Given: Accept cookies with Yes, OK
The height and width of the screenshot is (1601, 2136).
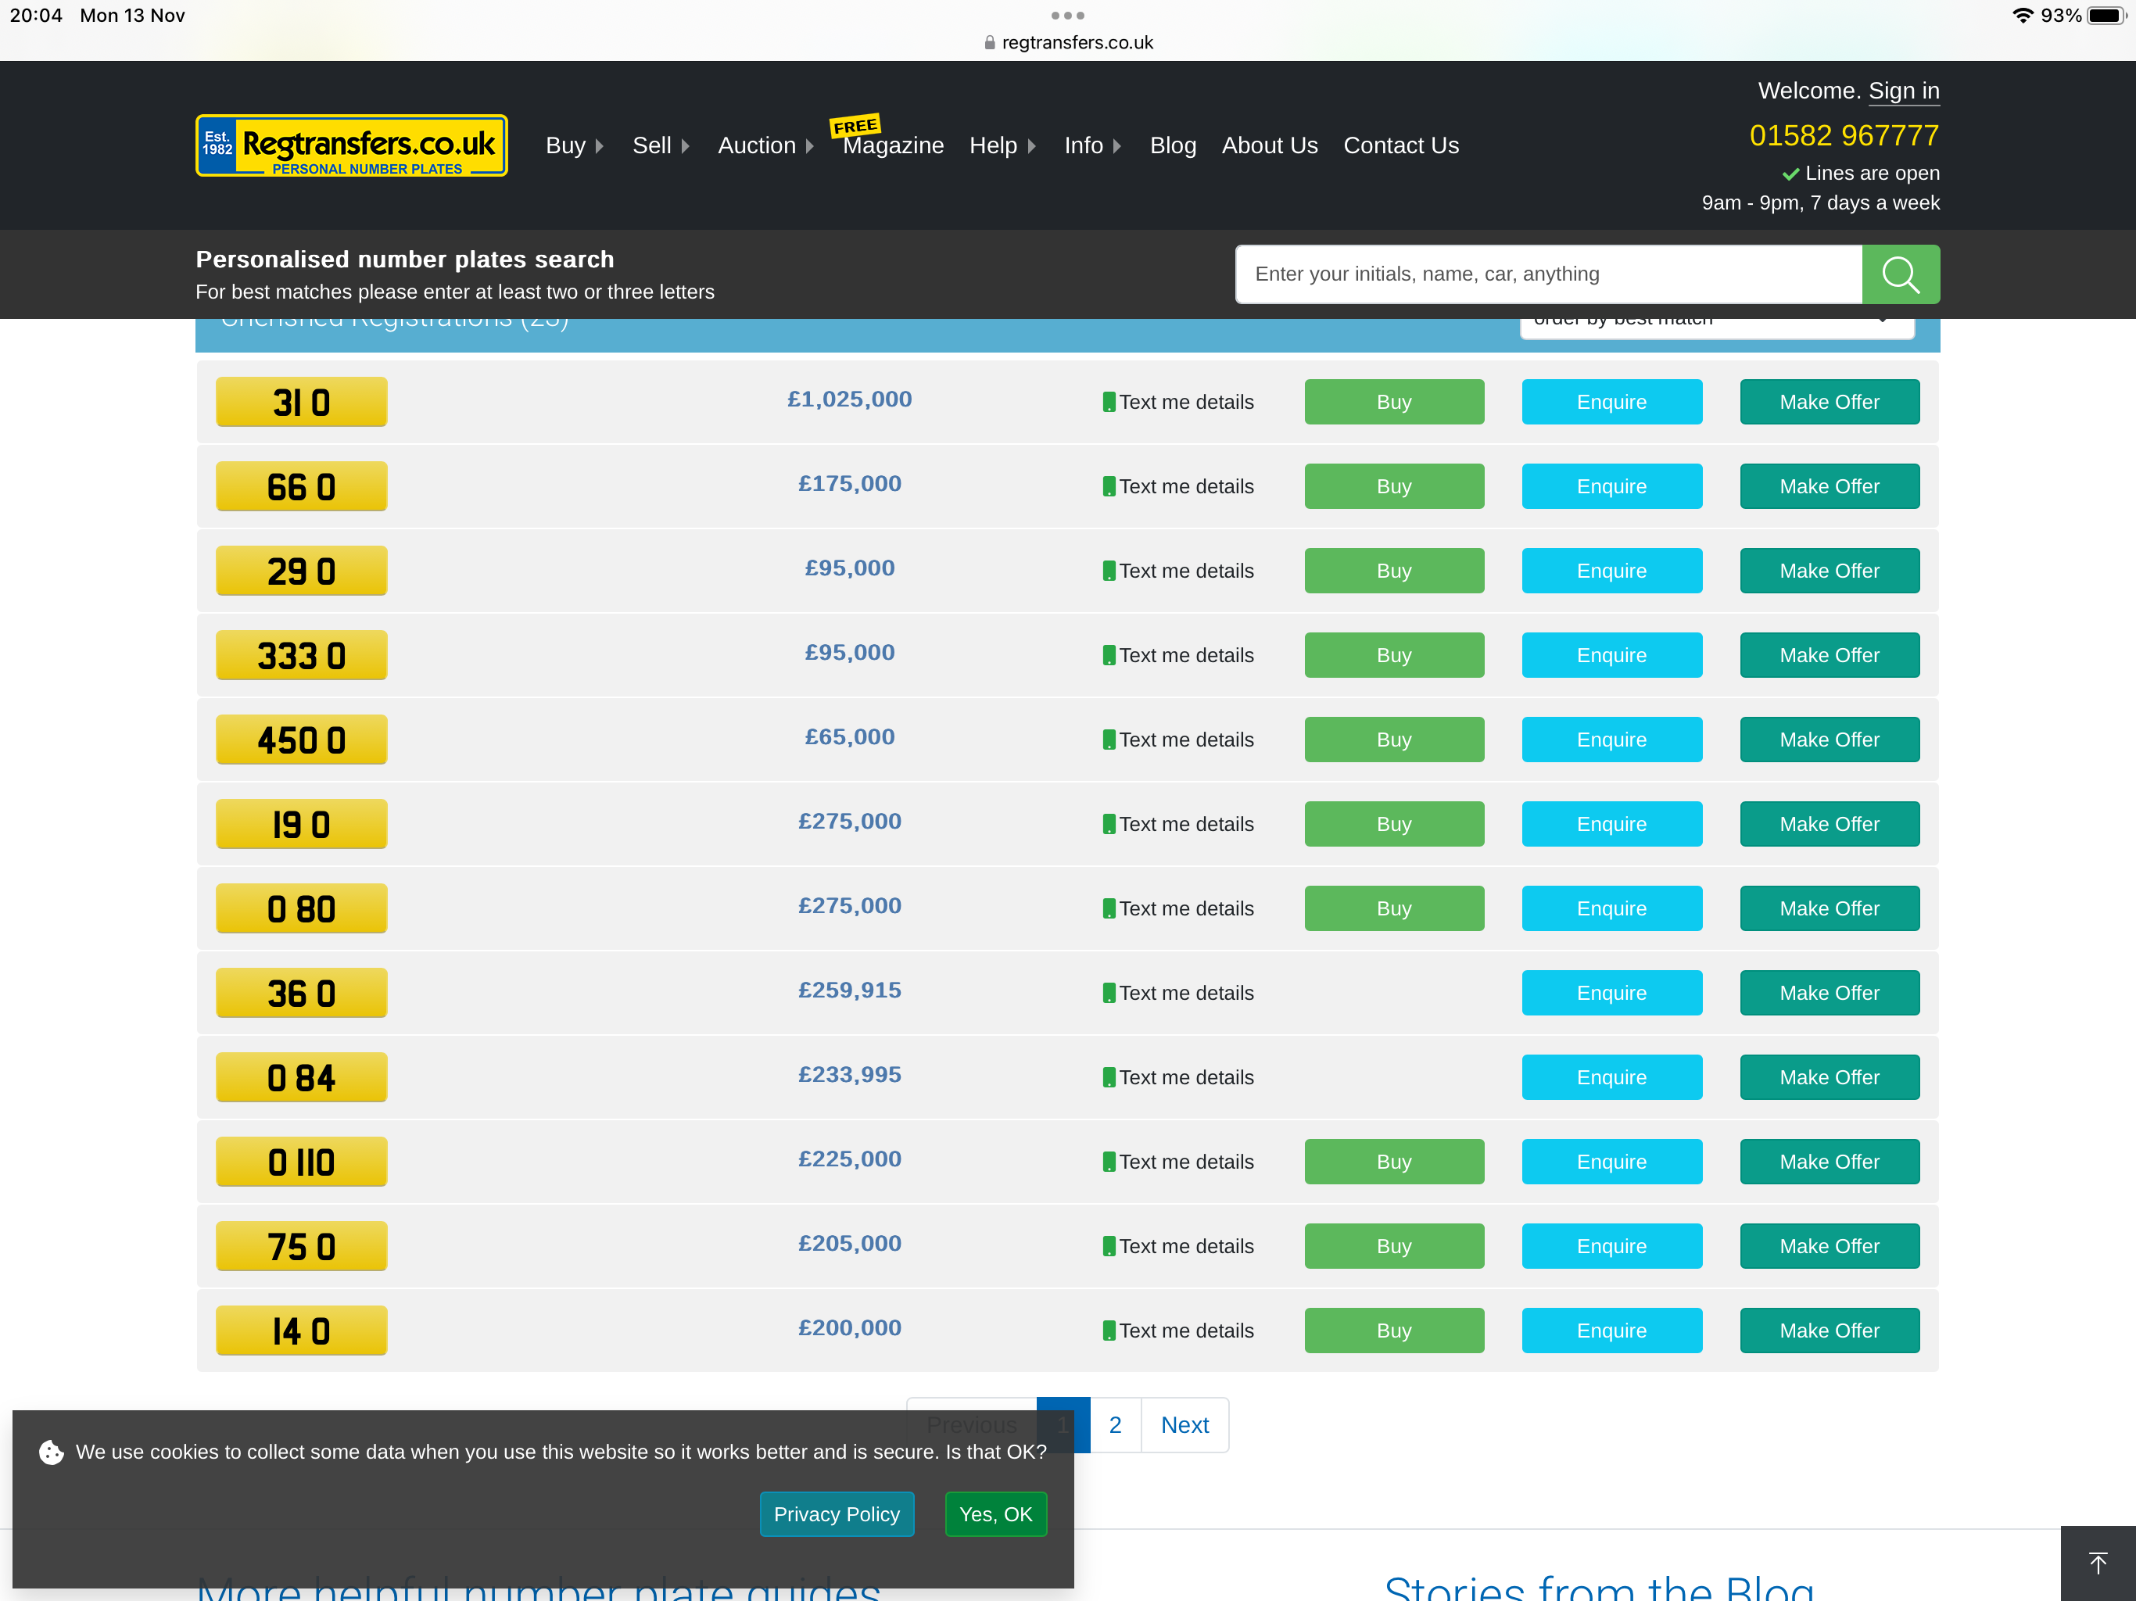Looking at the screenshot, I should coord(995,1513).
